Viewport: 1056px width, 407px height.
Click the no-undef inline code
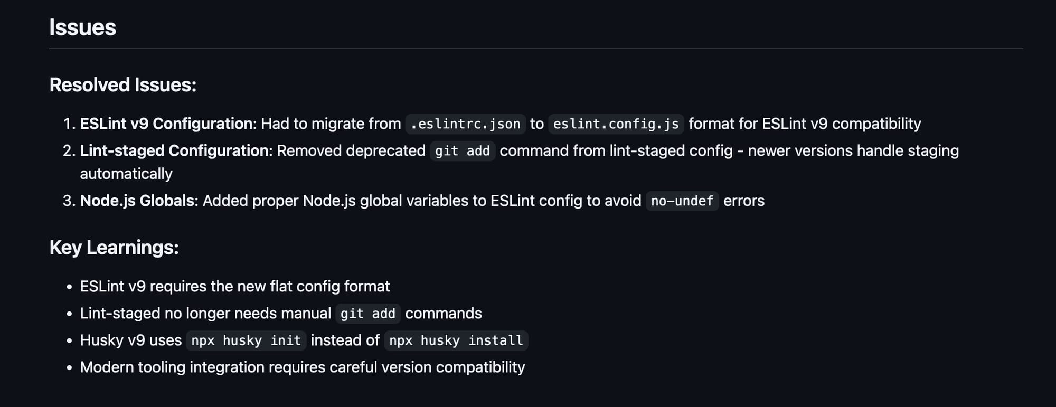tap(682, 201)
